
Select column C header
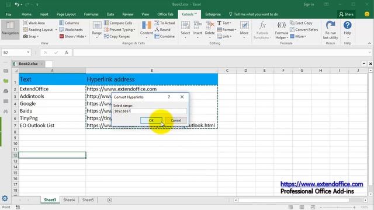point(227,71)
